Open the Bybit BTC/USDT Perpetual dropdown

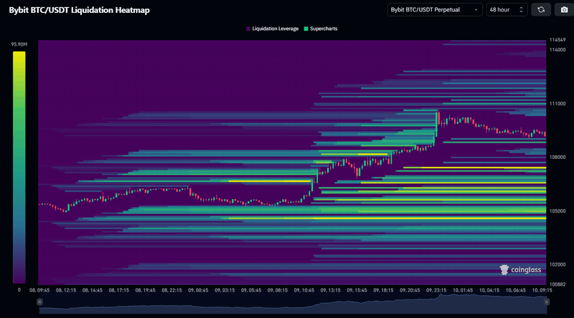[x=435, y=10]
